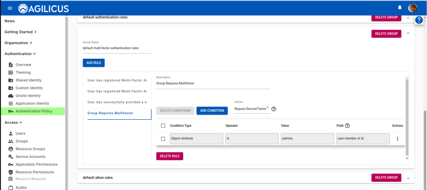Image resolution: width=427 pixels, height=190 pixels.
Task: Click the help icon beside Action dropdown
Action: pyautogui.click(x=274, y=109)
